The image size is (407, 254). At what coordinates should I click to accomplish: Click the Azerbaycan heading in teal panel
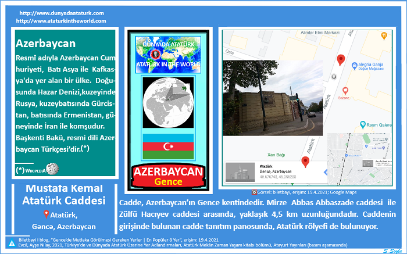45,44
